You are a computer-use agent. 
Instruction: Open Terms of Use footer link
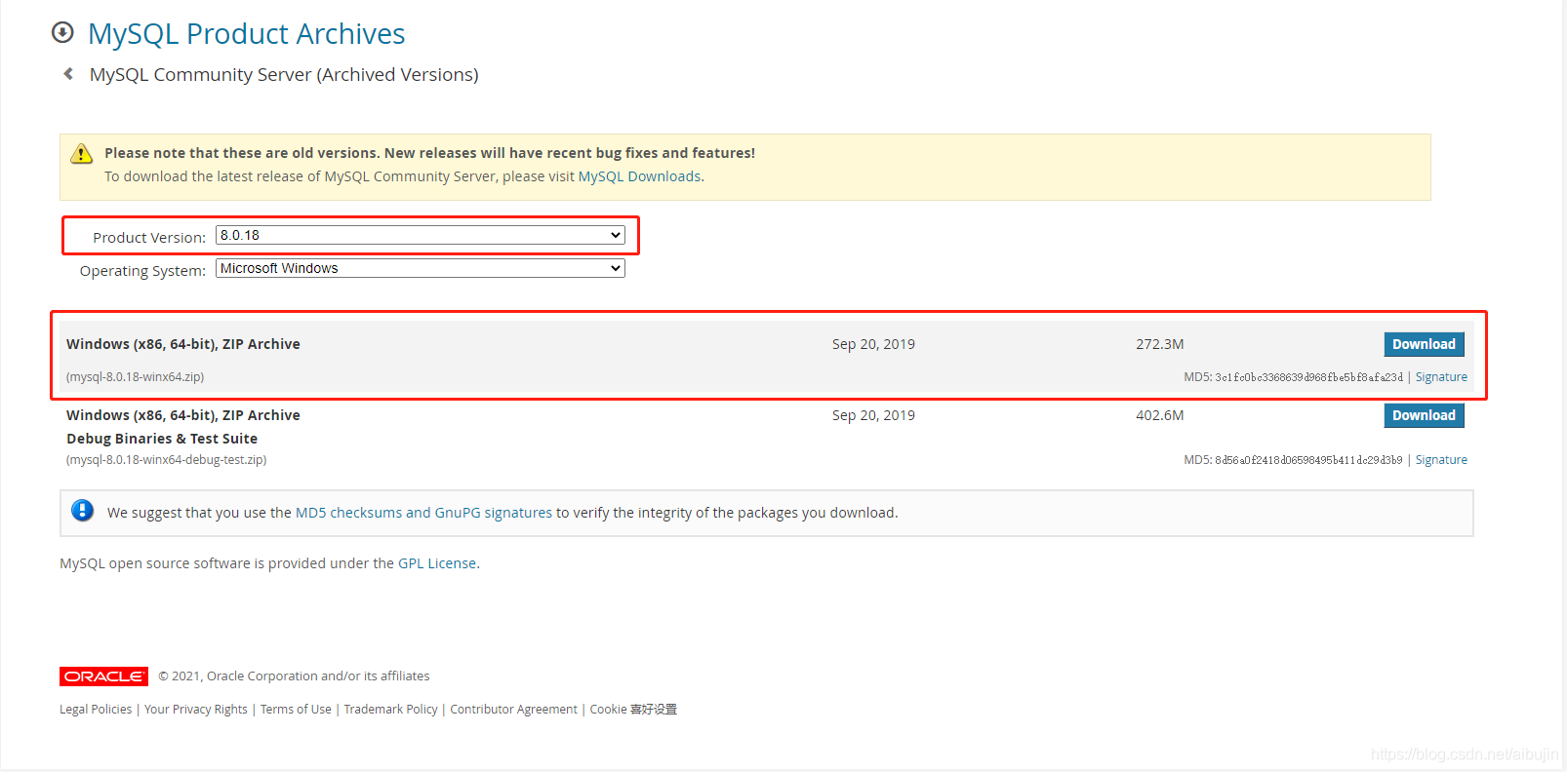point(296,710)
